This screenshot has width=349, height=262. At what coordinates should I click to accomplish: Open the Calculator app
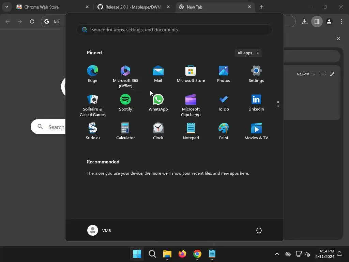pyautogui.click(x=125, y=131)
